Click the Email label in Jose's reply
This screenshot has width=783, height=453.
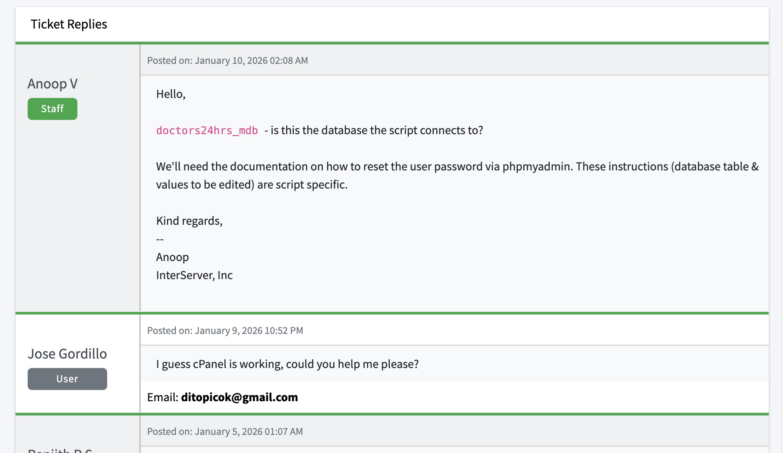(x=162, y=397)
